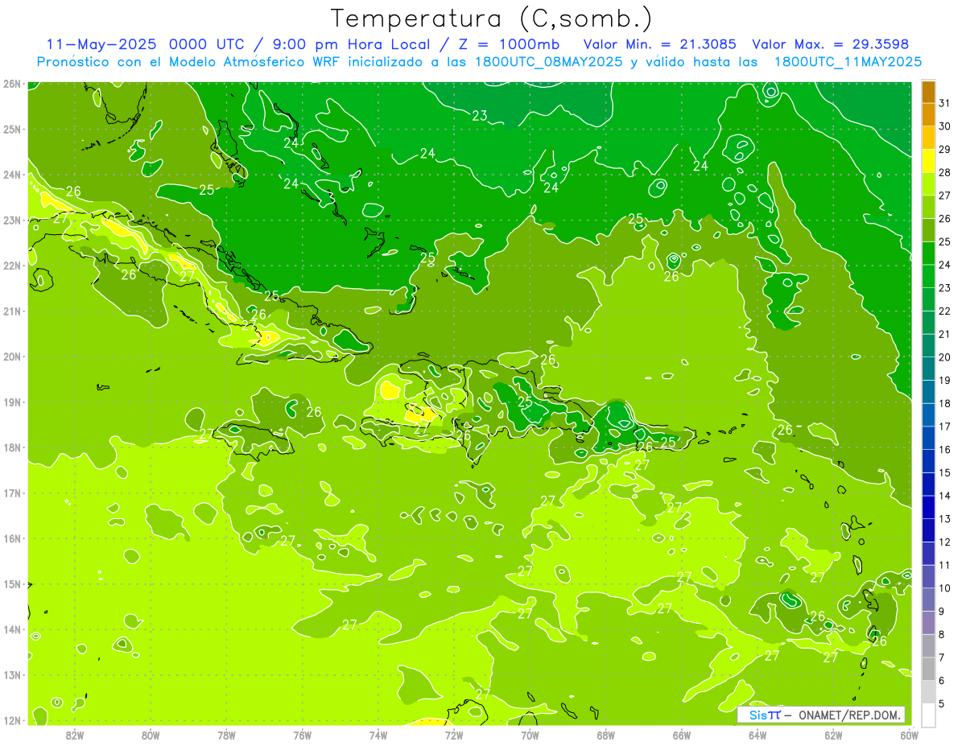966x746 pixels.
Task: Pick the blue color bar segment between 16 and 17
Action: point(928,438)
